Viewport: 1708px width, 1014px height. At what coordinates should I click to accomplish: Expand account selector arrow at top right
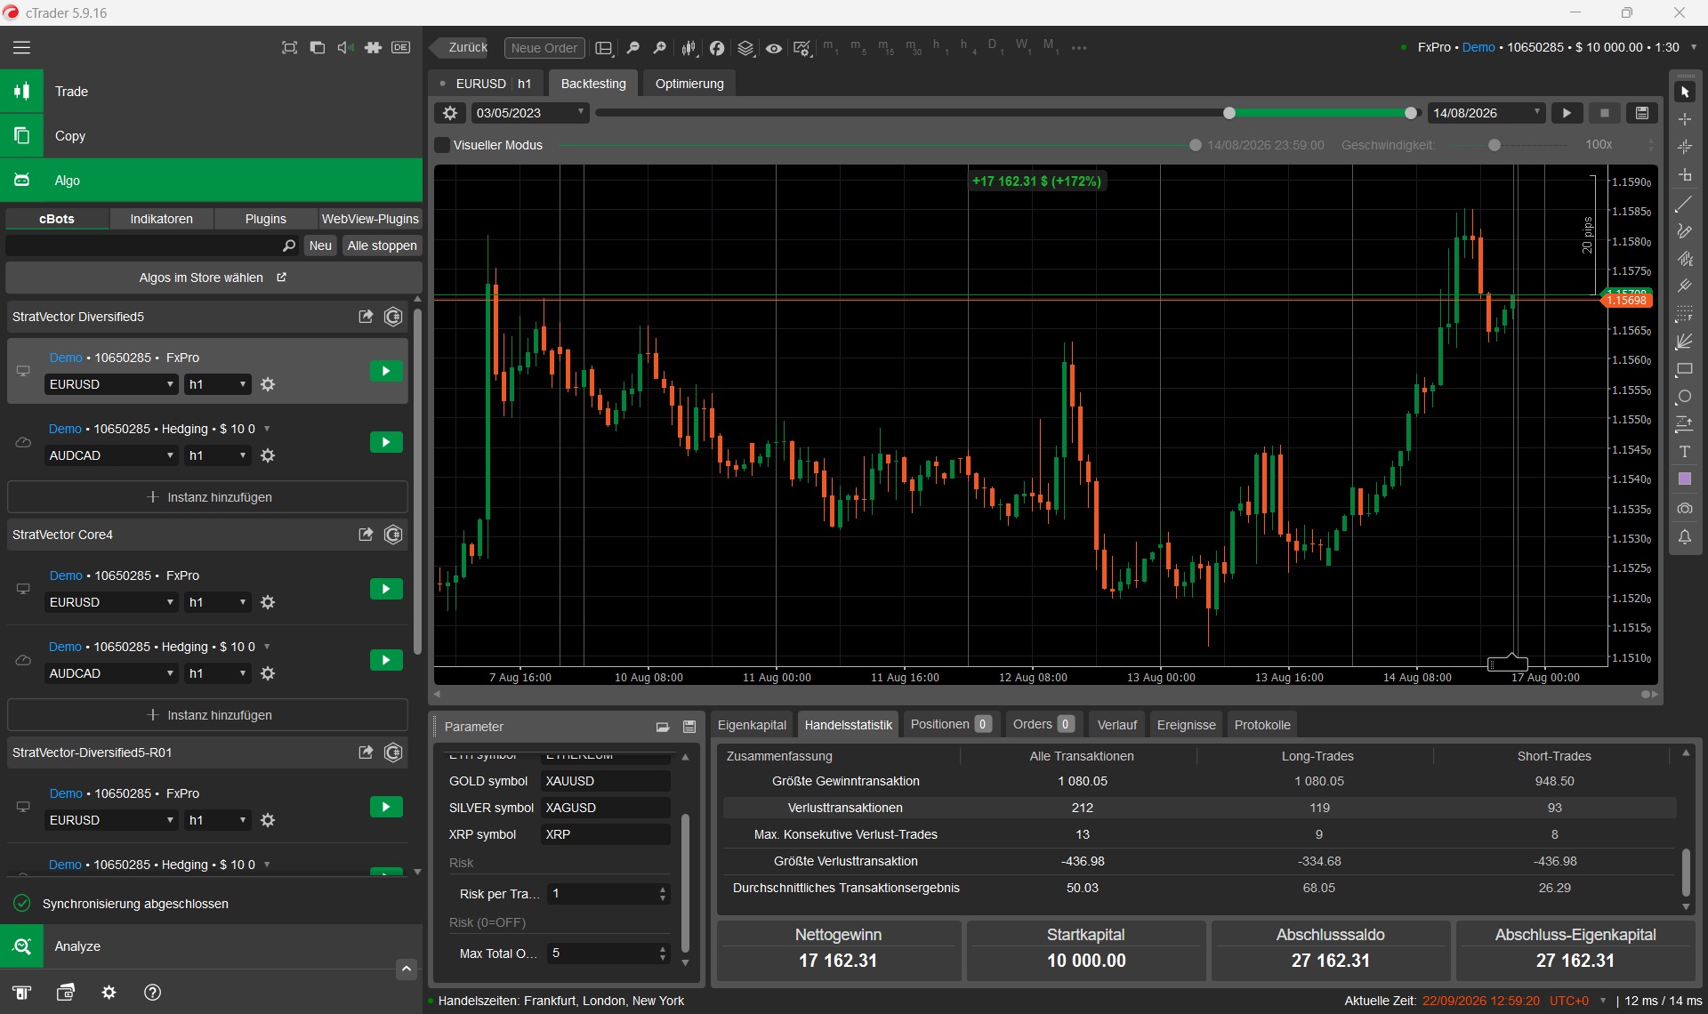click(x=1693, y=47)
